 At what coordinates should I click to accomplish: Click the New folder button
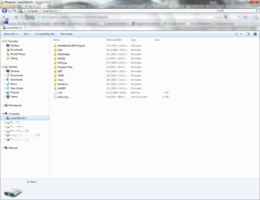[x=67, y=34]
